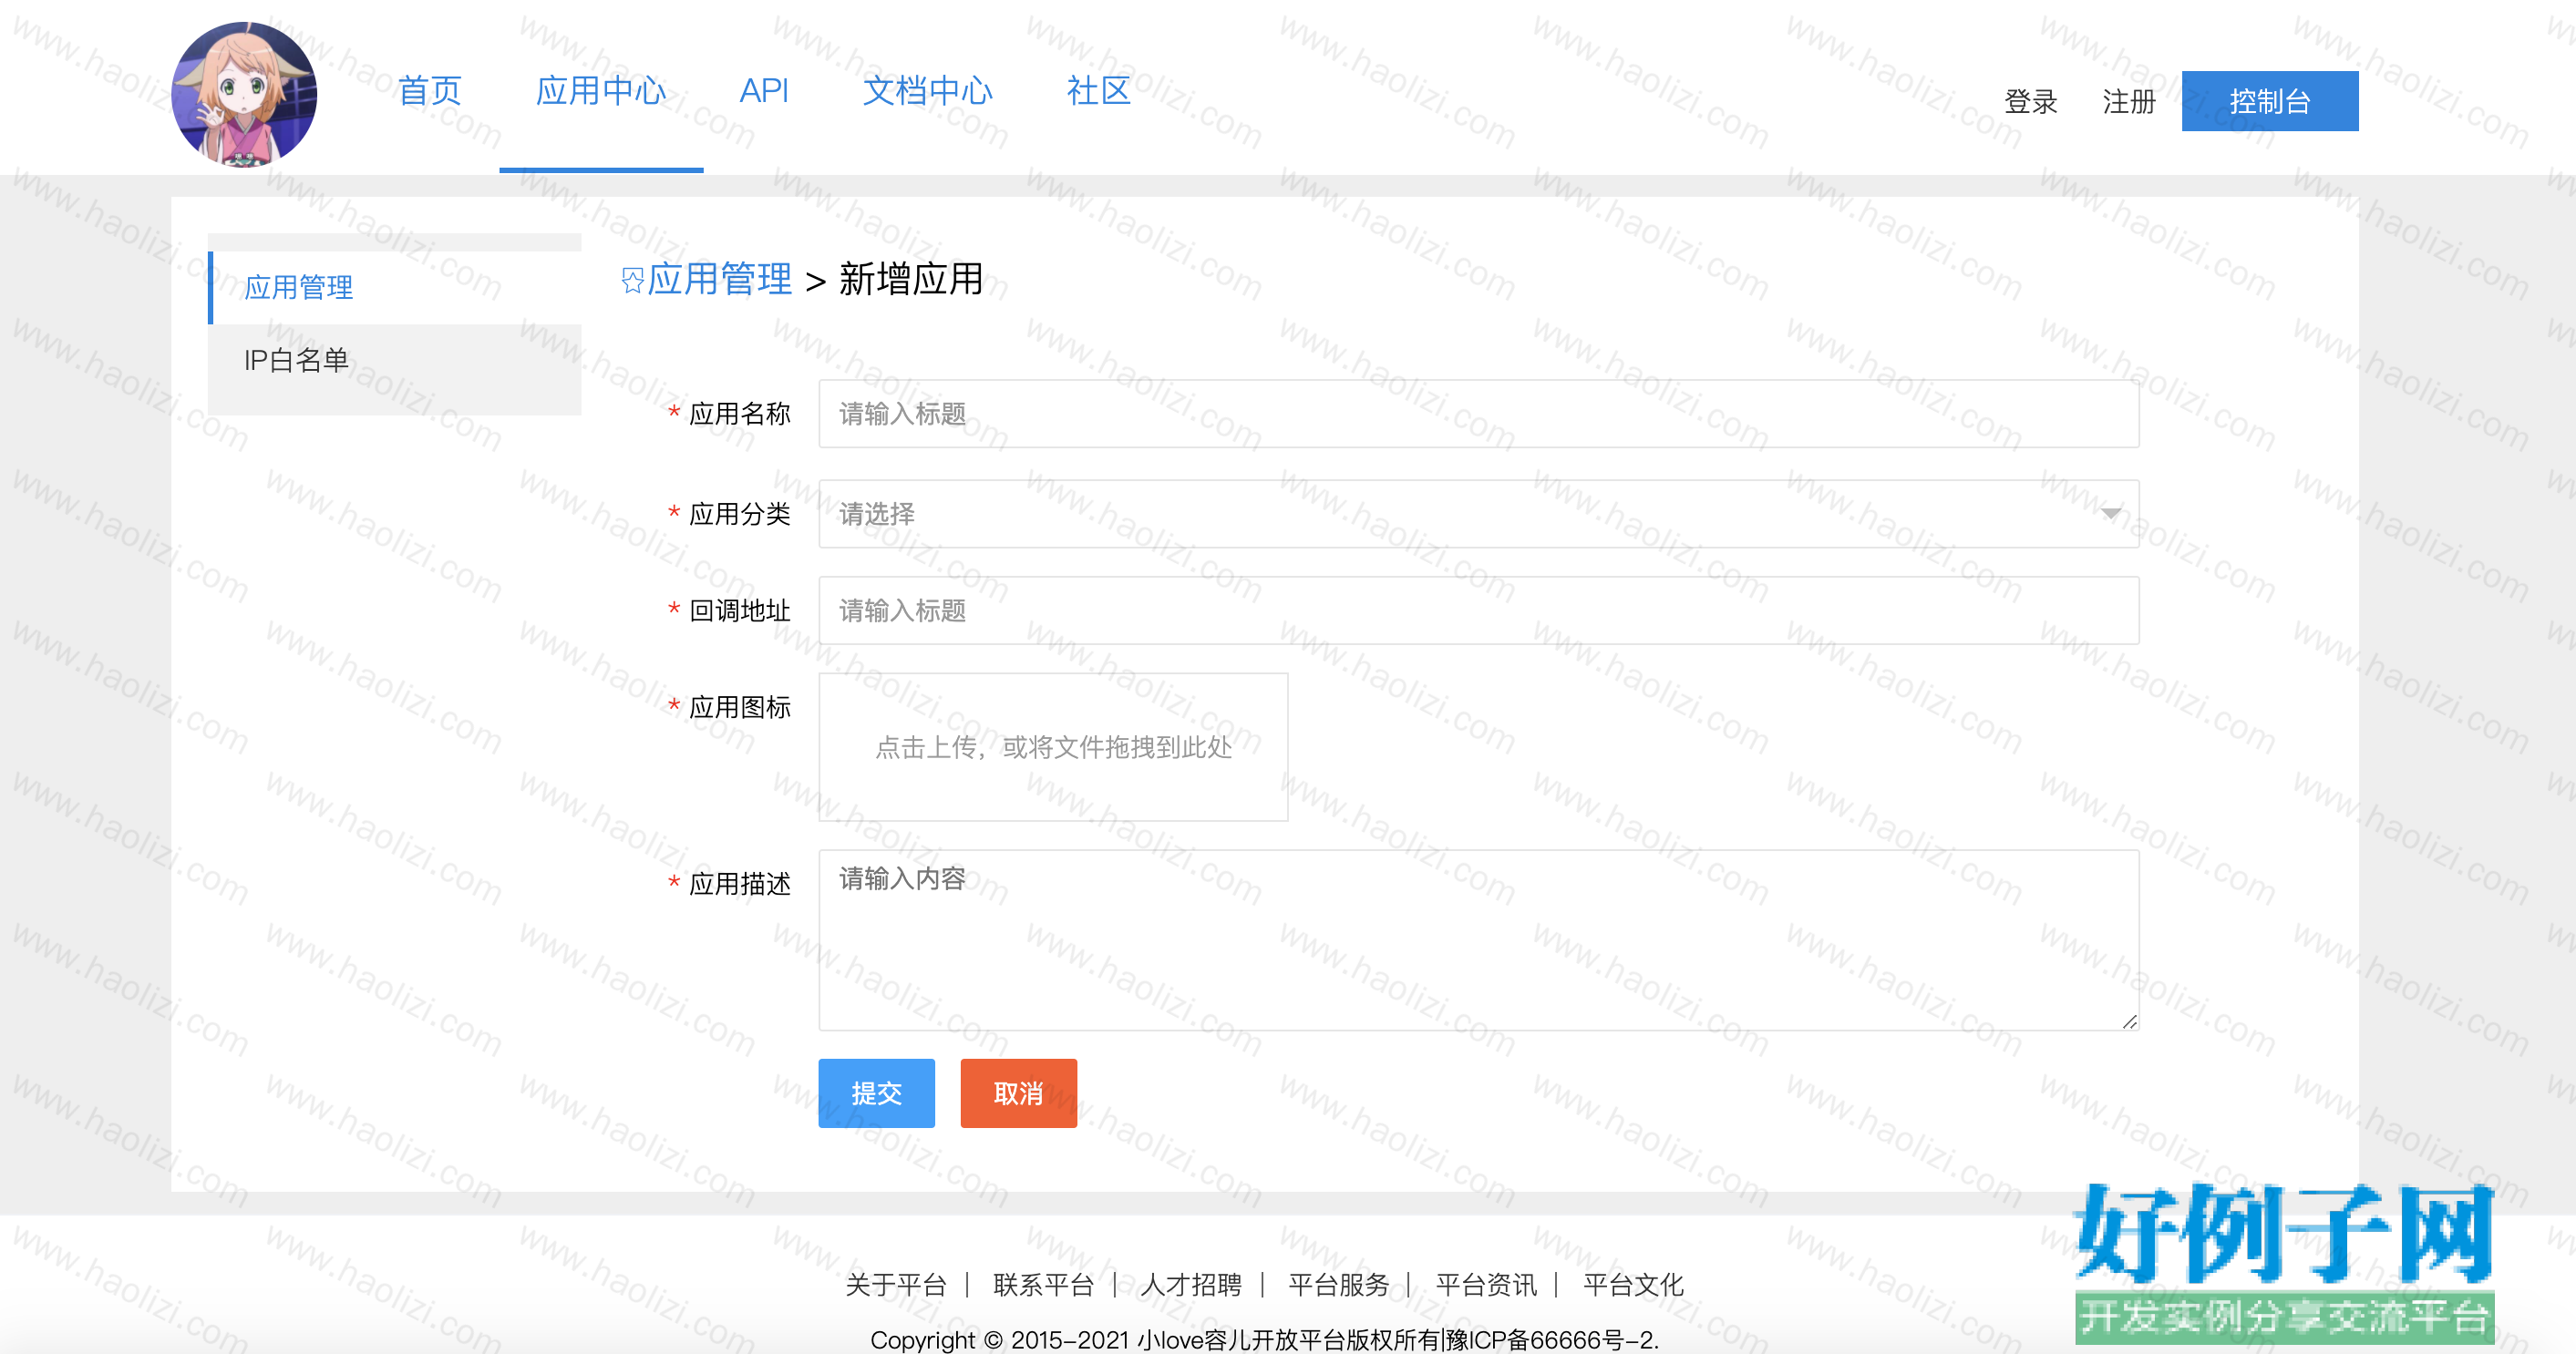Open the 人才招聘 footer link
2576x1354 pixels.
coord(1191,1285)
